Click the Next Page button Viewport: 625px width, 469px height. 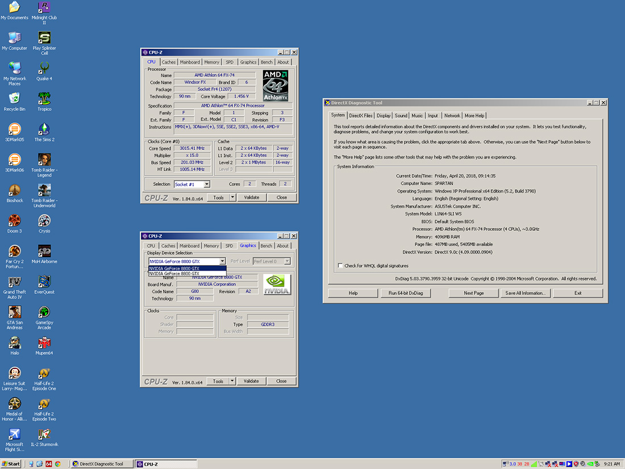click(x=473, y=293)
